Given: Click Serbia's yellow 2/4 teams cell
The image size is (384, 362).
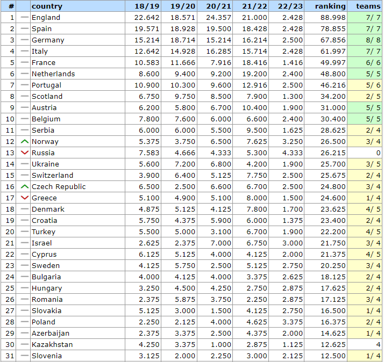Looking at the screenshot, I should tap(365, 131).
